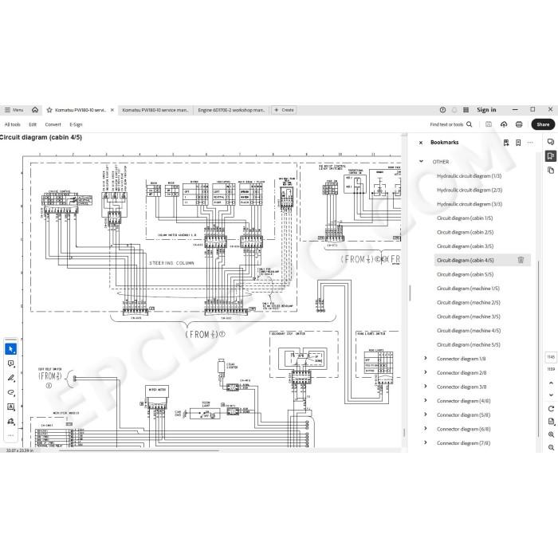This screenshot has height=558, width=558.
Task: Switch to Engine 6D170E-2 workshop manual tab
Action: pyautogui.click(x=231, y=110)
